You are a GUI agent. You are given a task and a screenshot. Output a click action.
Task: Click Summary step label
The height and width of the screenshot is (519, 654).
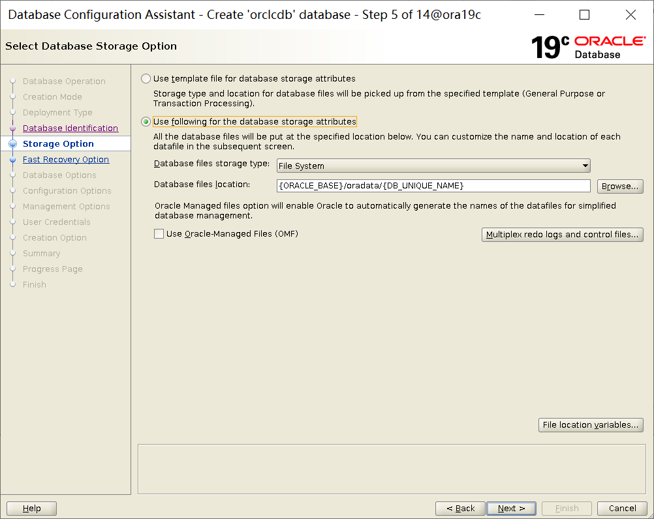pyautogui.click(x=42, y=253)
